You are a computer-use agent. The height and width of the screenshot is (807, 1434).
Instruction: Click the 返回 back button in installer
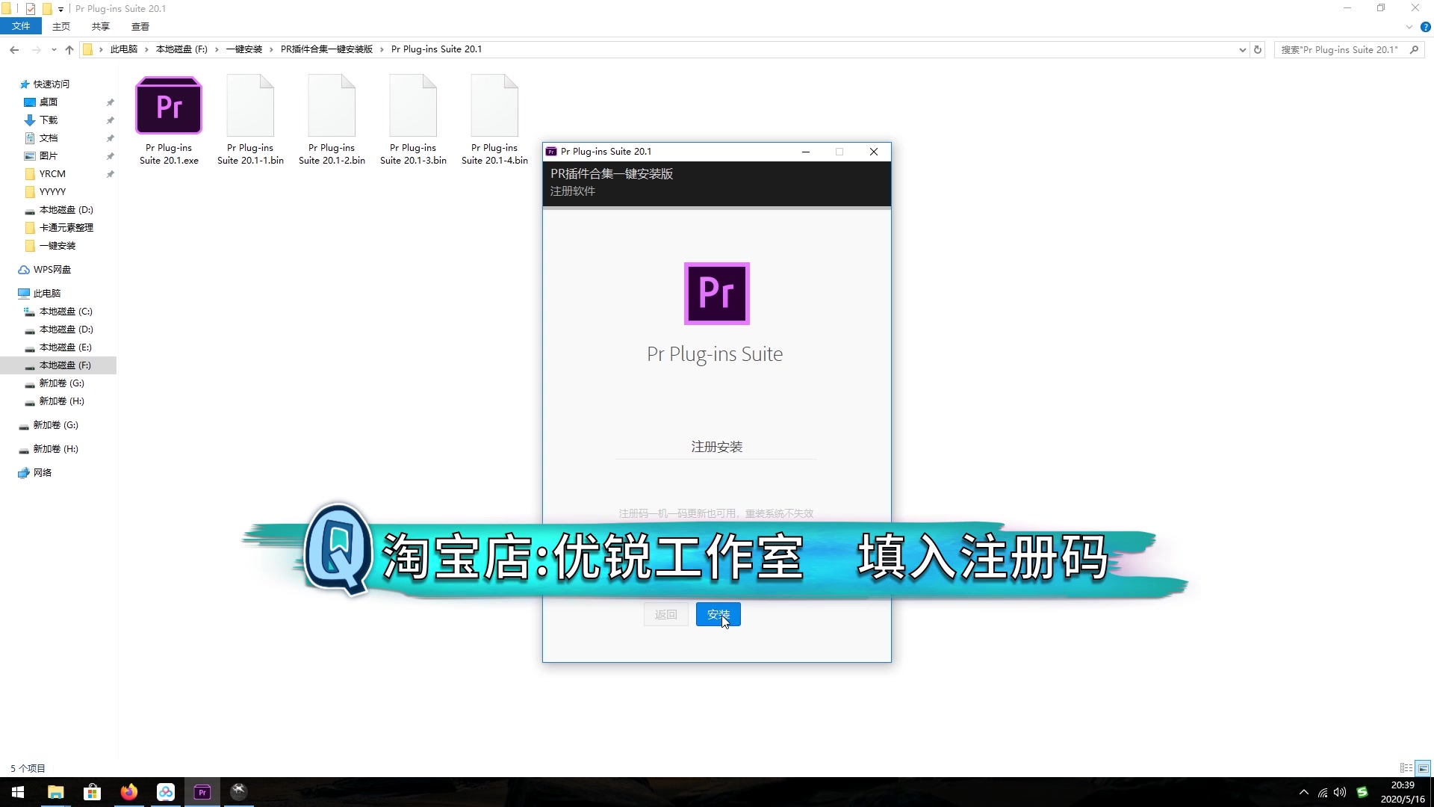[665, 614]
